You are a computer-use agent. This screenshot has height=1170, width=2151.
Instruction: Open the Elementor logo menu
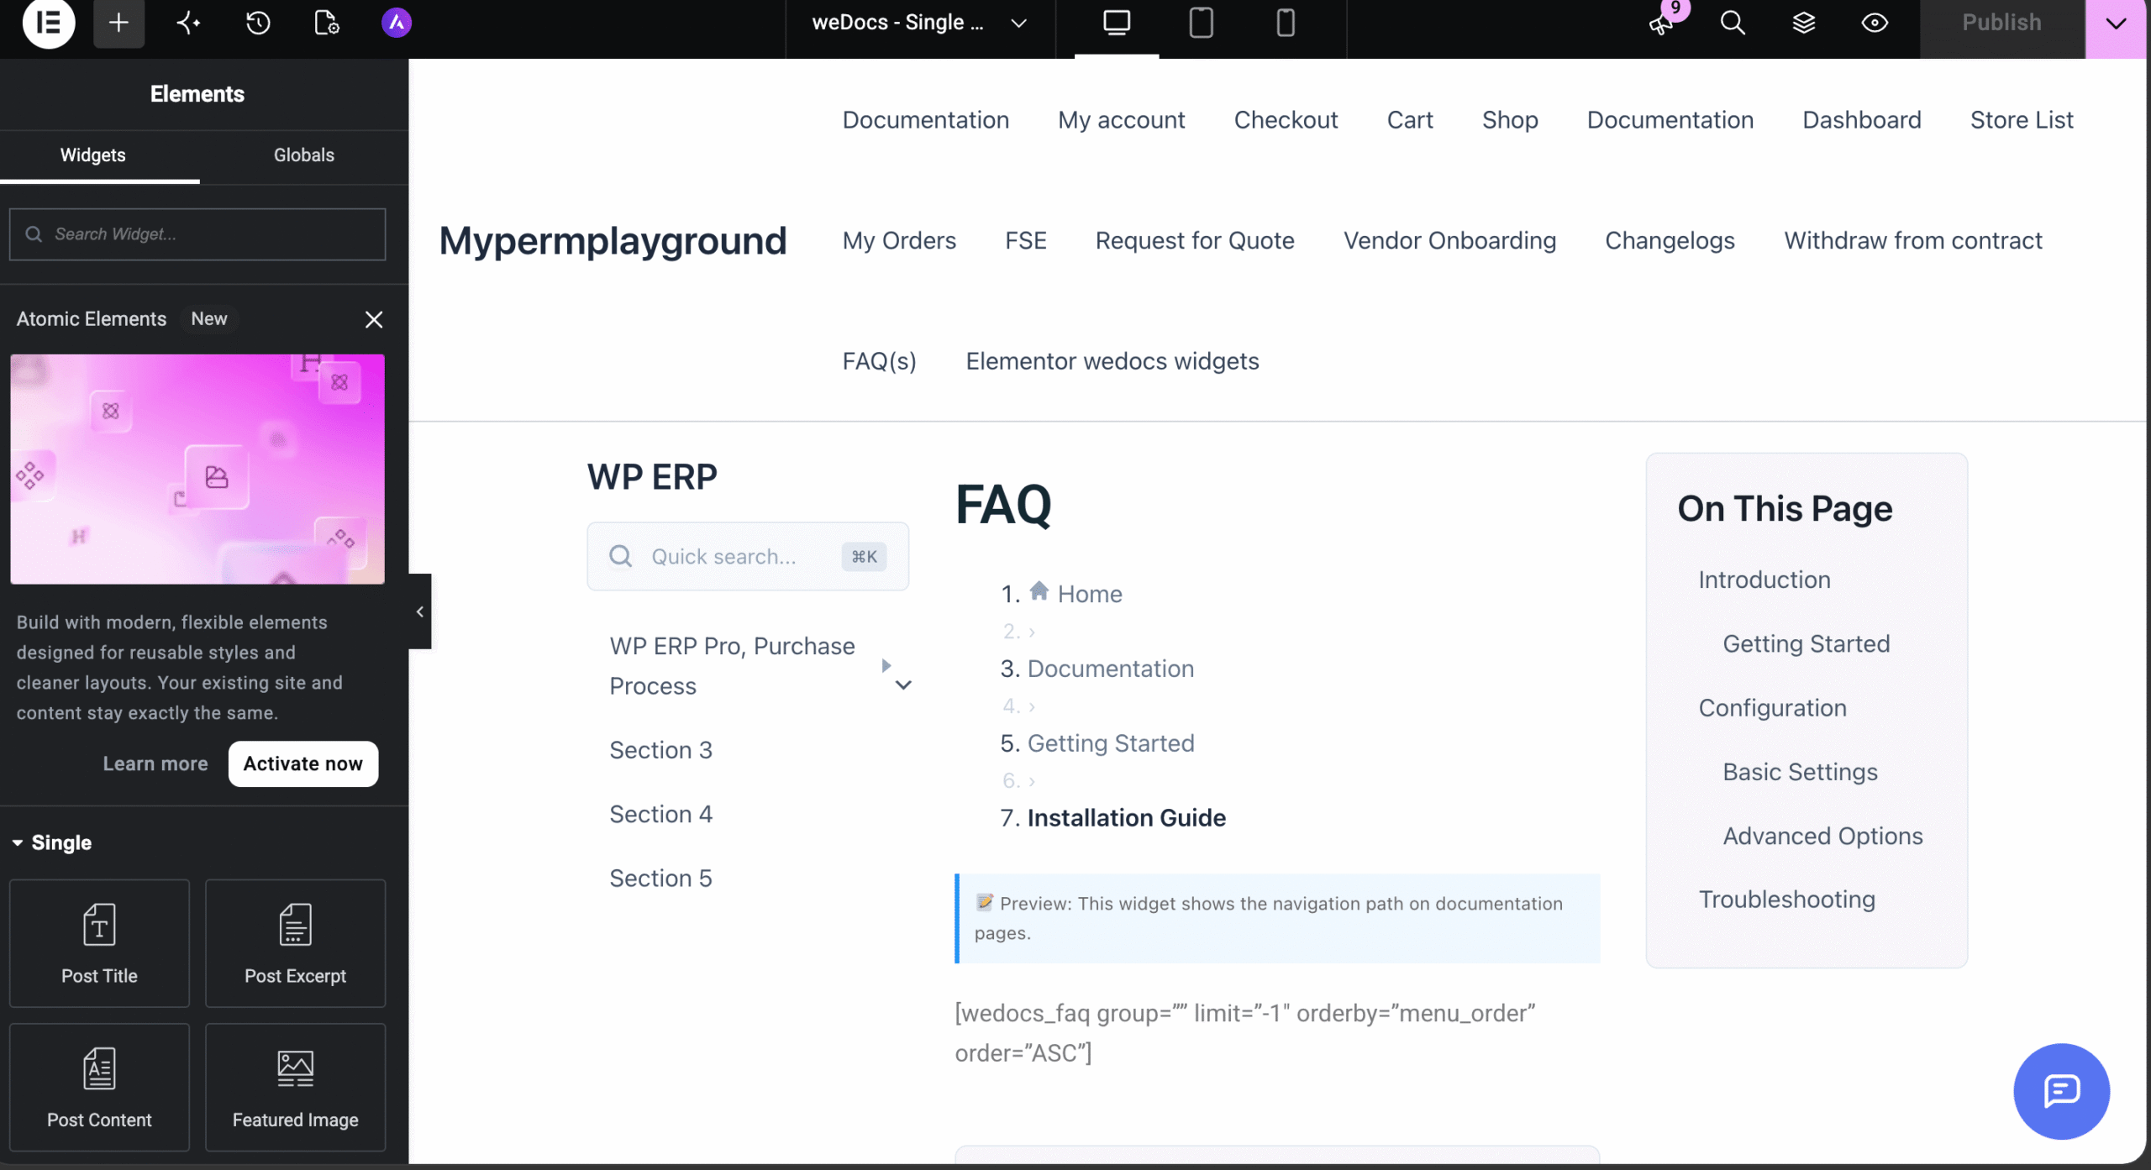[x=49, y=23]
